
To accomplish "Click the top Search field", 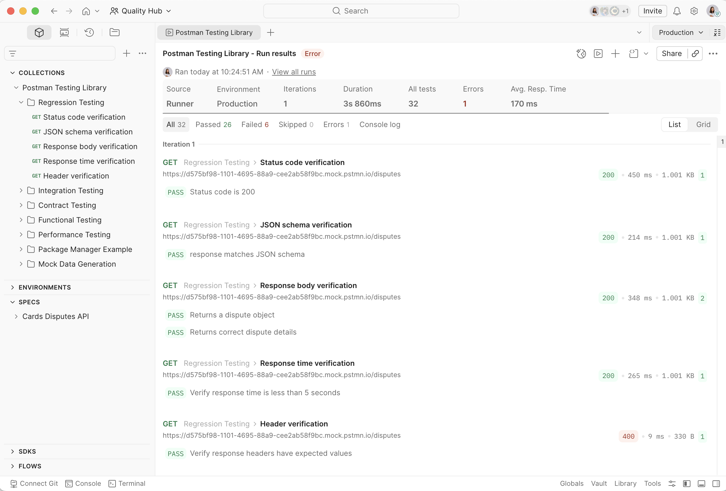I will [x=361, y=11].
